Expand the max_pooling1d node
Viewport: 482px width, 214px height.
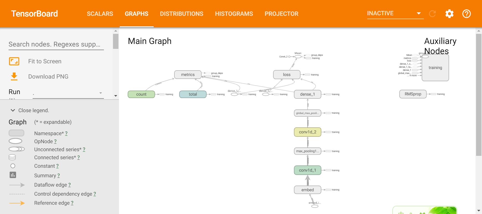pos(308,151)
